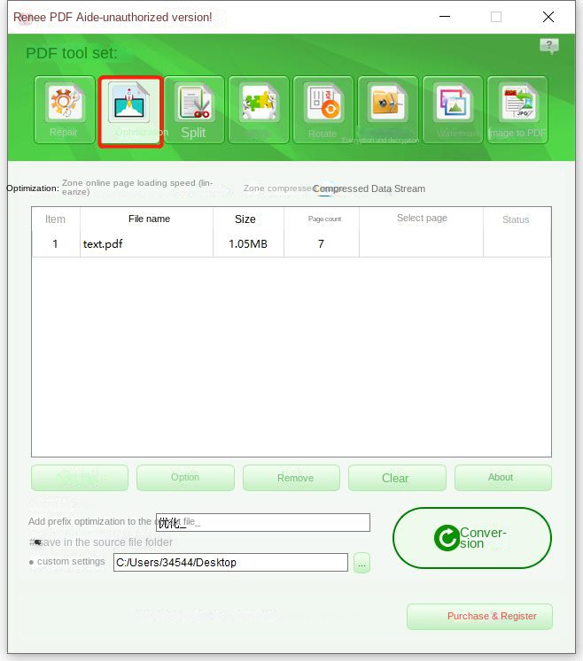Start the Conversion process
The width and height of the screenshot is (583, 661).
(x=471, y=538)
